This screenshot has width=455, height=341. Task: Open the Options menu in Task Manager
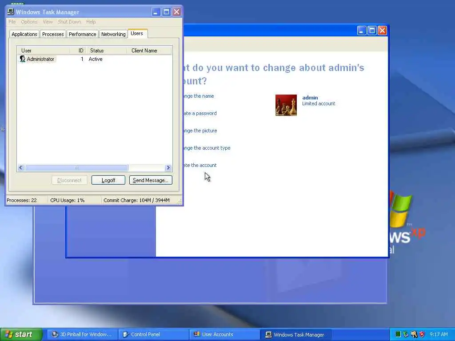29,22
